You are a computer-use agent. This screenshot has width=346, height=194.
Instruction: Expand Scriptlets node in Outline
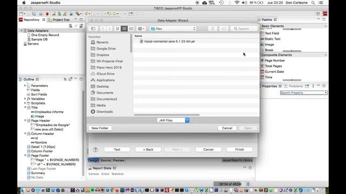coord(25,103)
